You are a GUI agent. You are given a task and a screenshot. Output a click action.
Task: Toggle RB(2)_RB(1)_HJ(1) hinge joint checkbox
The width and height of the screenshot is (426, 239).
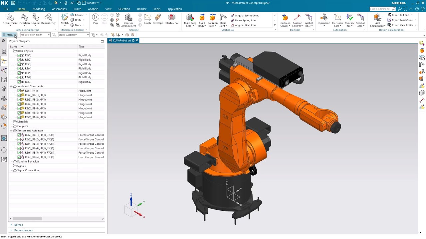click(x=19, y=95)
